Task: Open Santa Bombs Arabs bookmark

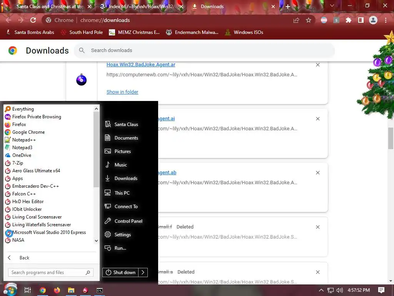Action: pos(30,32)
